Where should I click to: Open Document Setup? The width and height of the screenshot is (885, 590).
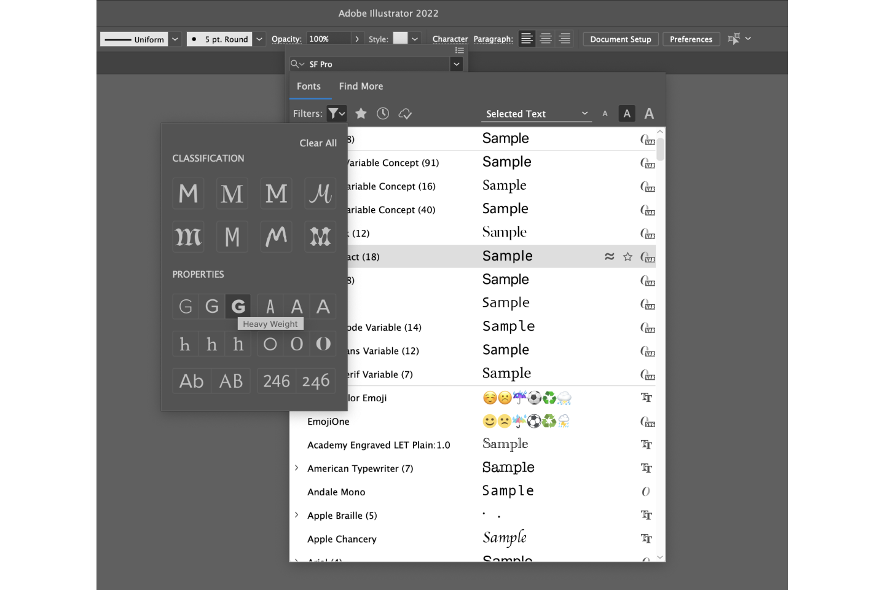(x=621, y=39)
